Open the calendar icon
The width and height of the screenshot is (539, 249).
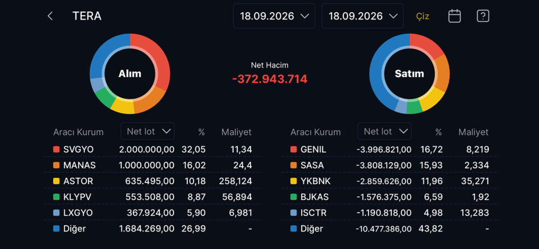point(455,16)
